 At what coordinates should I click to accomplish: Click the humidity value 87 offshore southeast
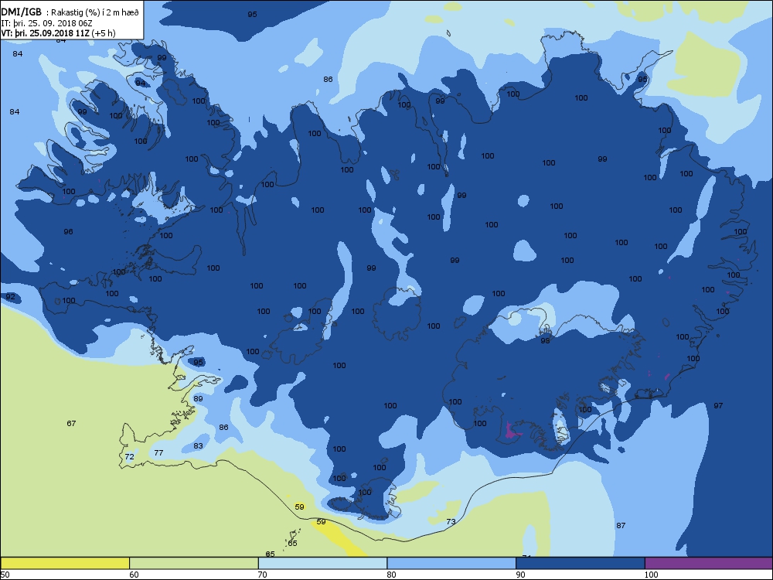tap(621, 525)
